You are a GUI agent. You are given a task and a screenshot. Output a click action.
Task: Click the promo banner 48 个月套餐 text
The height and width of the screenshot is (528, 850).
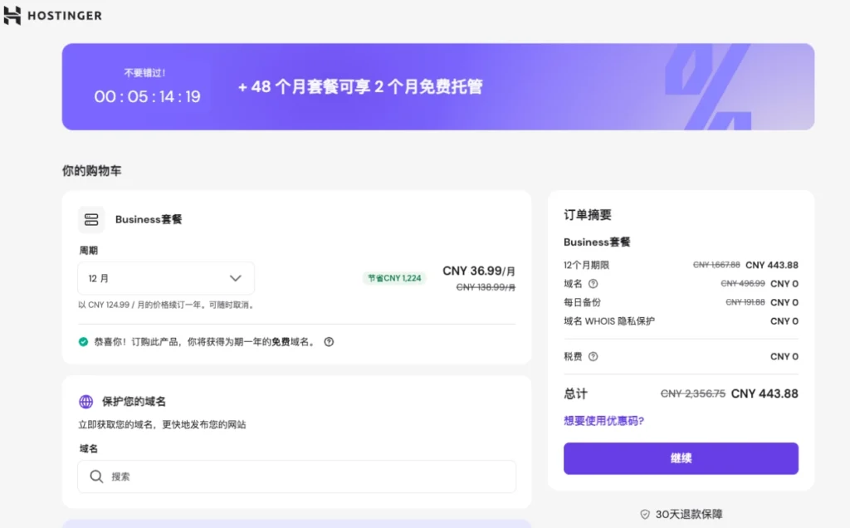pyautogui.click(x=360, y=86)
